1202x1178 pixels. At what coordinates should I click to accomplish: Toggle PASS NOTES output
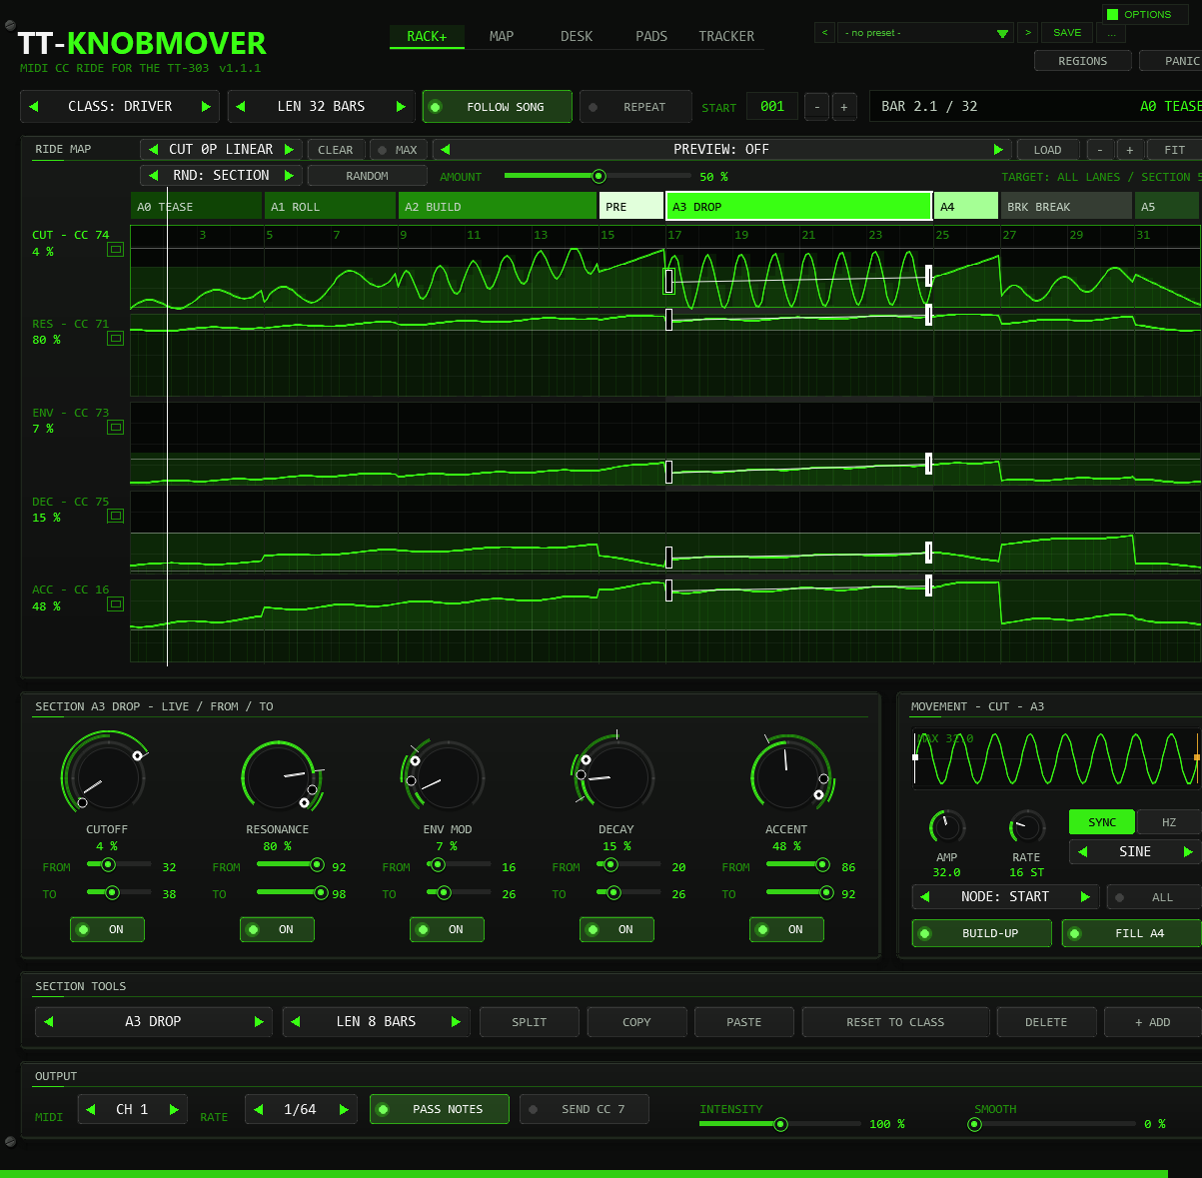click(x=439, y=1109)
